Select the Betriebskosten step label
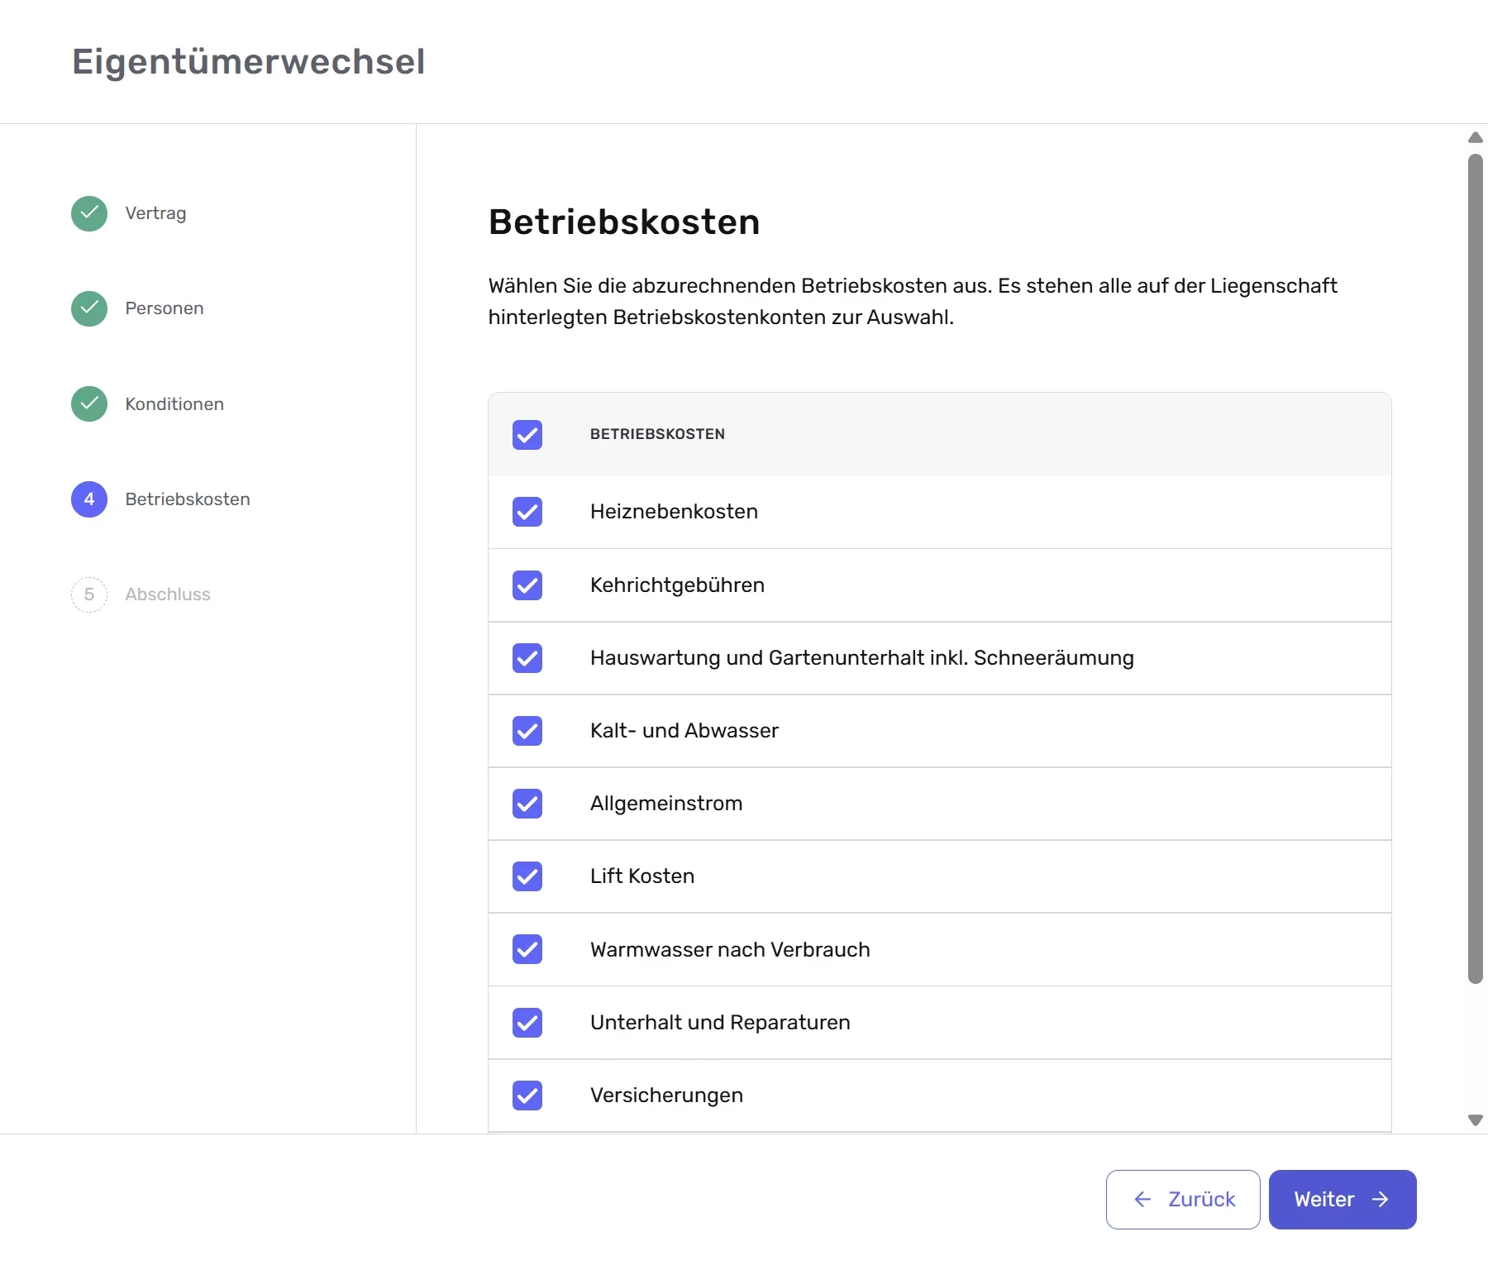1488x1265 pixels. (x=188, y=499)
